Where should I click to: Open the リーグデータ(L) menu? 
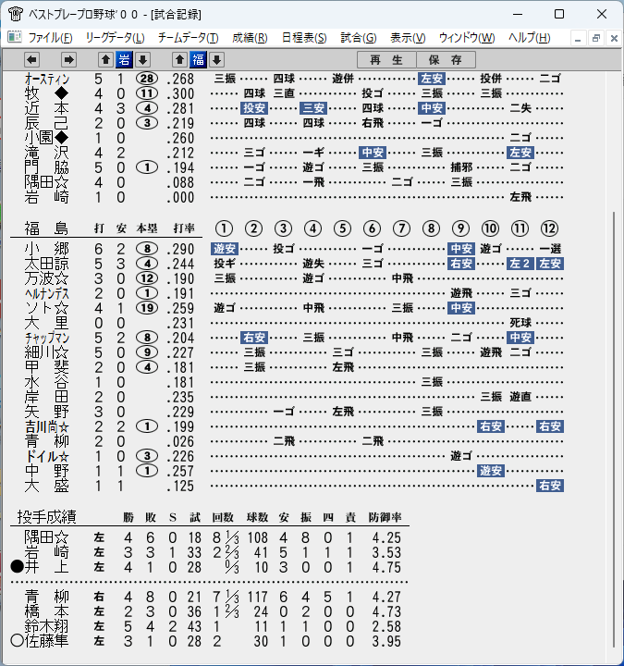(115, 38)
